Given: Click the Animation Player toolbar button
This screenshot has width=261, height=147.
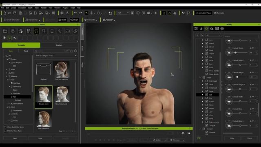Looking at the screenshot, I should click(203, 13).
